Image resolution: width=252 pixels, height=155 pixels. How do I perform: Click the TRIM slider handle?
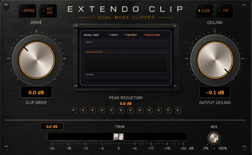pos(119,137)
